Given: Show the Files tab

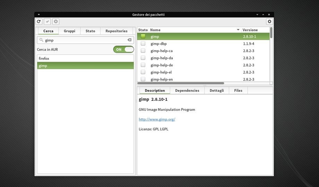Looking at the screenshot, I should (238, 90).
